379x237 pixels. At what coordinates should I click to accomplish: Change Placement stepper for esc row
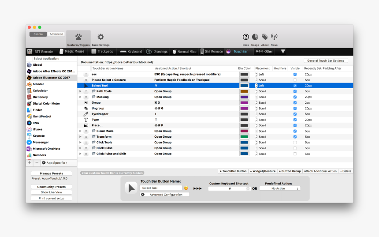(x=256, y=74)
